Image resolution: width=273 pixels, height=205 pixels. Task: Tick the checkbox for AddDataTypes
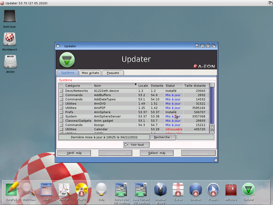point(61,99)
